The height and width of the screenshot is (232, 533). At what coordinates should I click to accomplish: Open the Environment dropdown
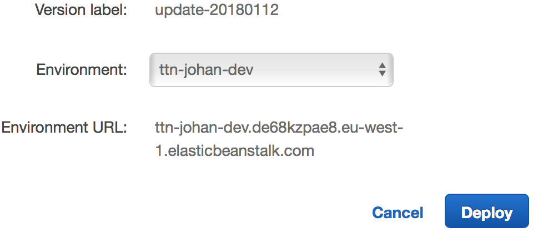click(x=271, y=70)
